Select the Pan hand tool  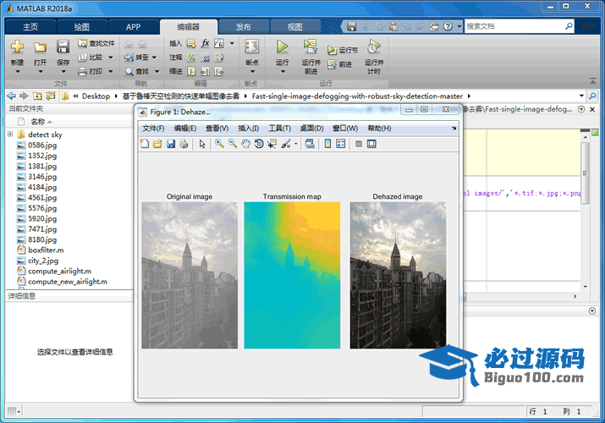pyautogui.click(x=245, y=144)
